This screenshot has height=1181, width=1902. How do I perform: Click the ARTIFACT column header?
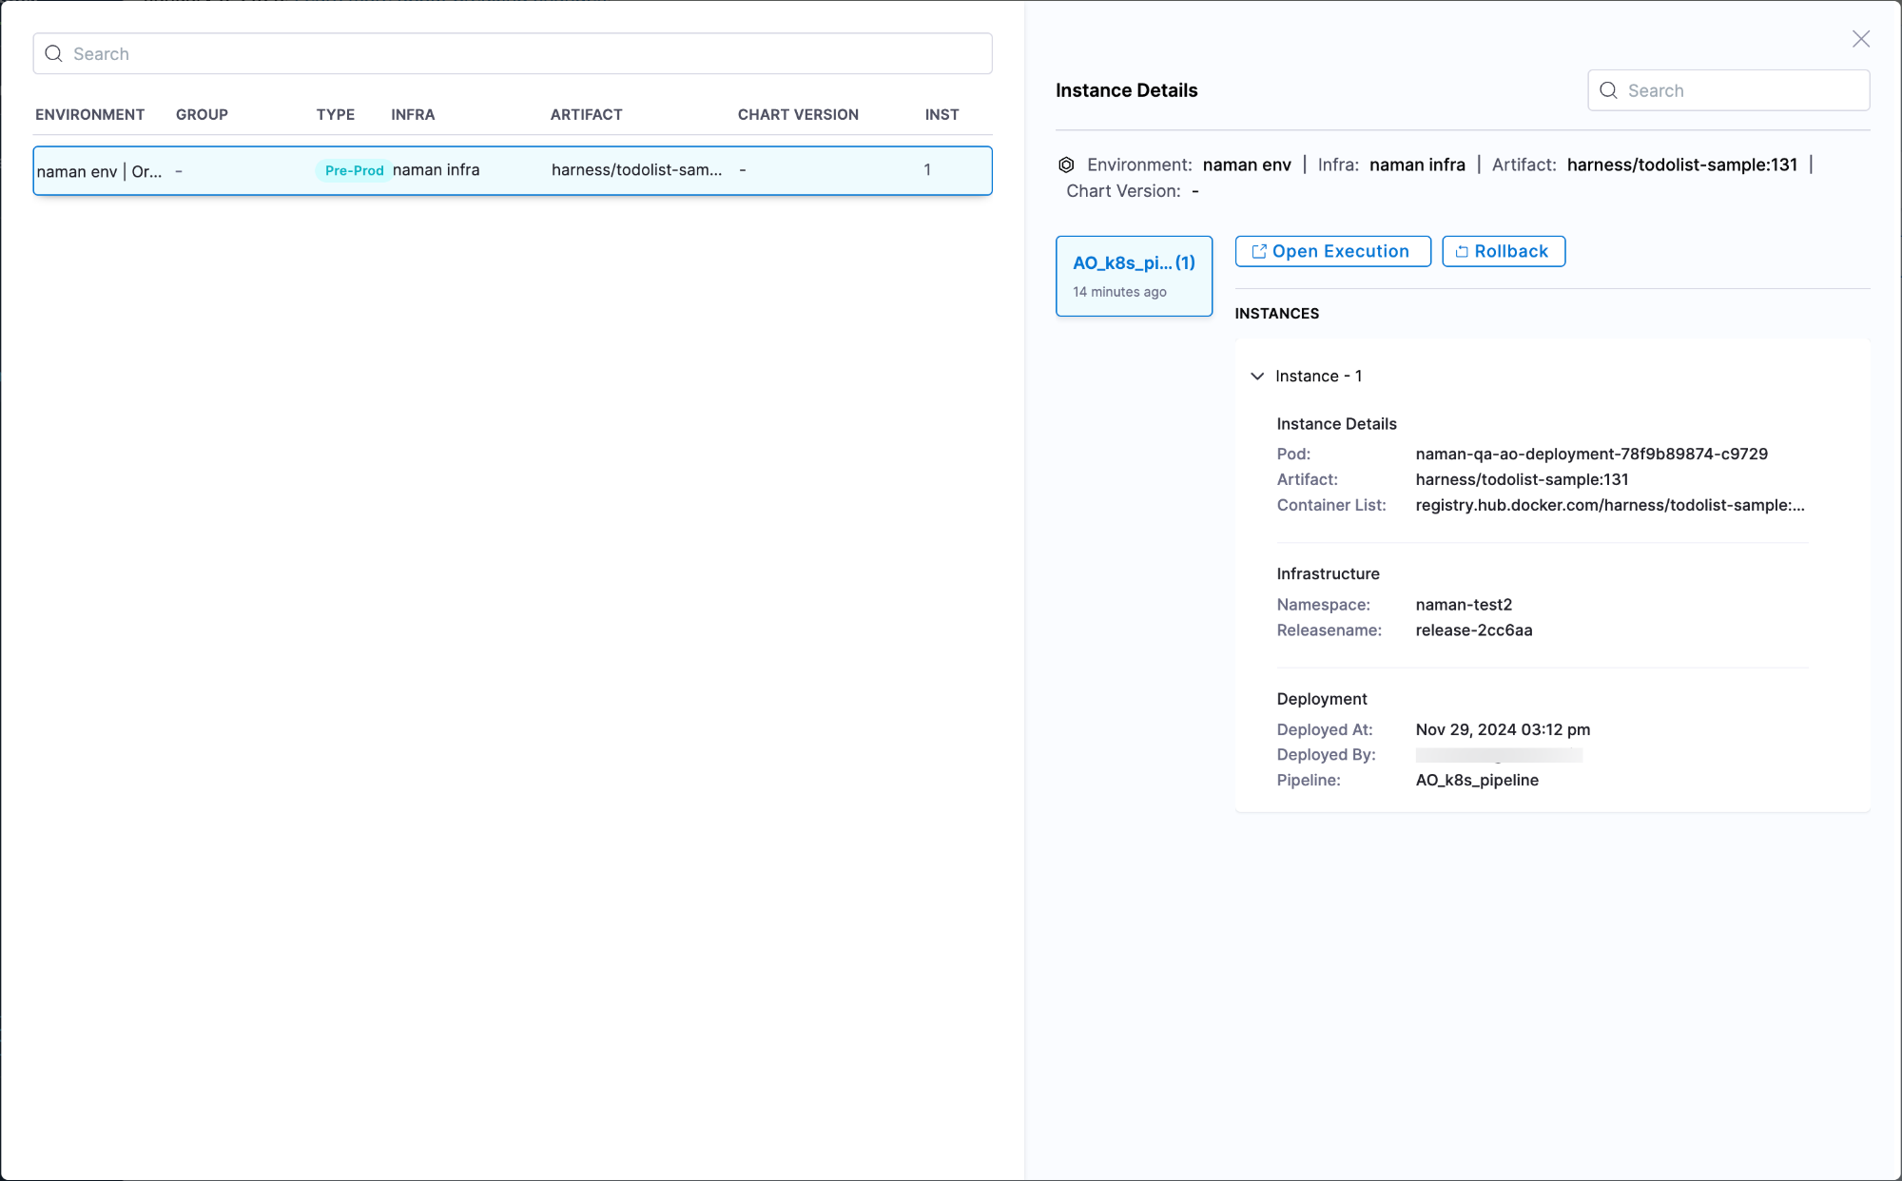coord(586,115)
